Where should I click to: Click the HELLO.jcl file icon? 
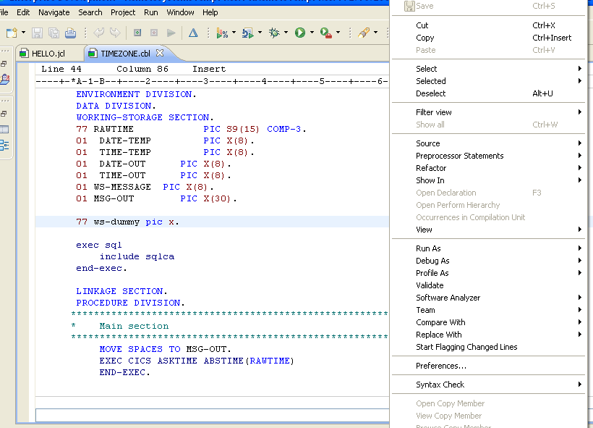pyautogui.click(x=24, y=54)
